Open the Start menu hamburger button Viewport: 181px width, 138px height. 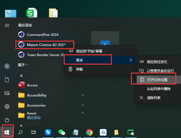[x=7, y=25]
